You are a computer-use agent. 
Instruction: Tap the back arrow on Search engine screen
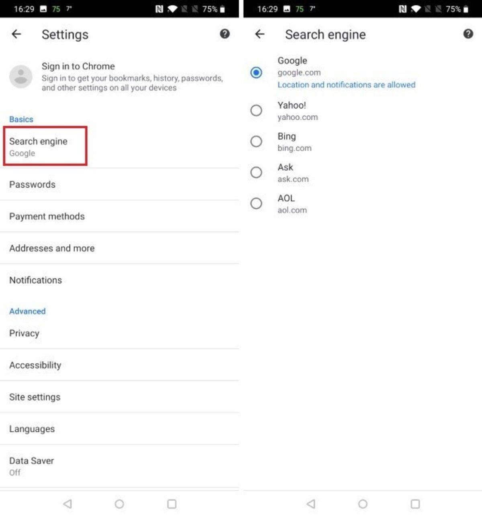pos(259,34)
